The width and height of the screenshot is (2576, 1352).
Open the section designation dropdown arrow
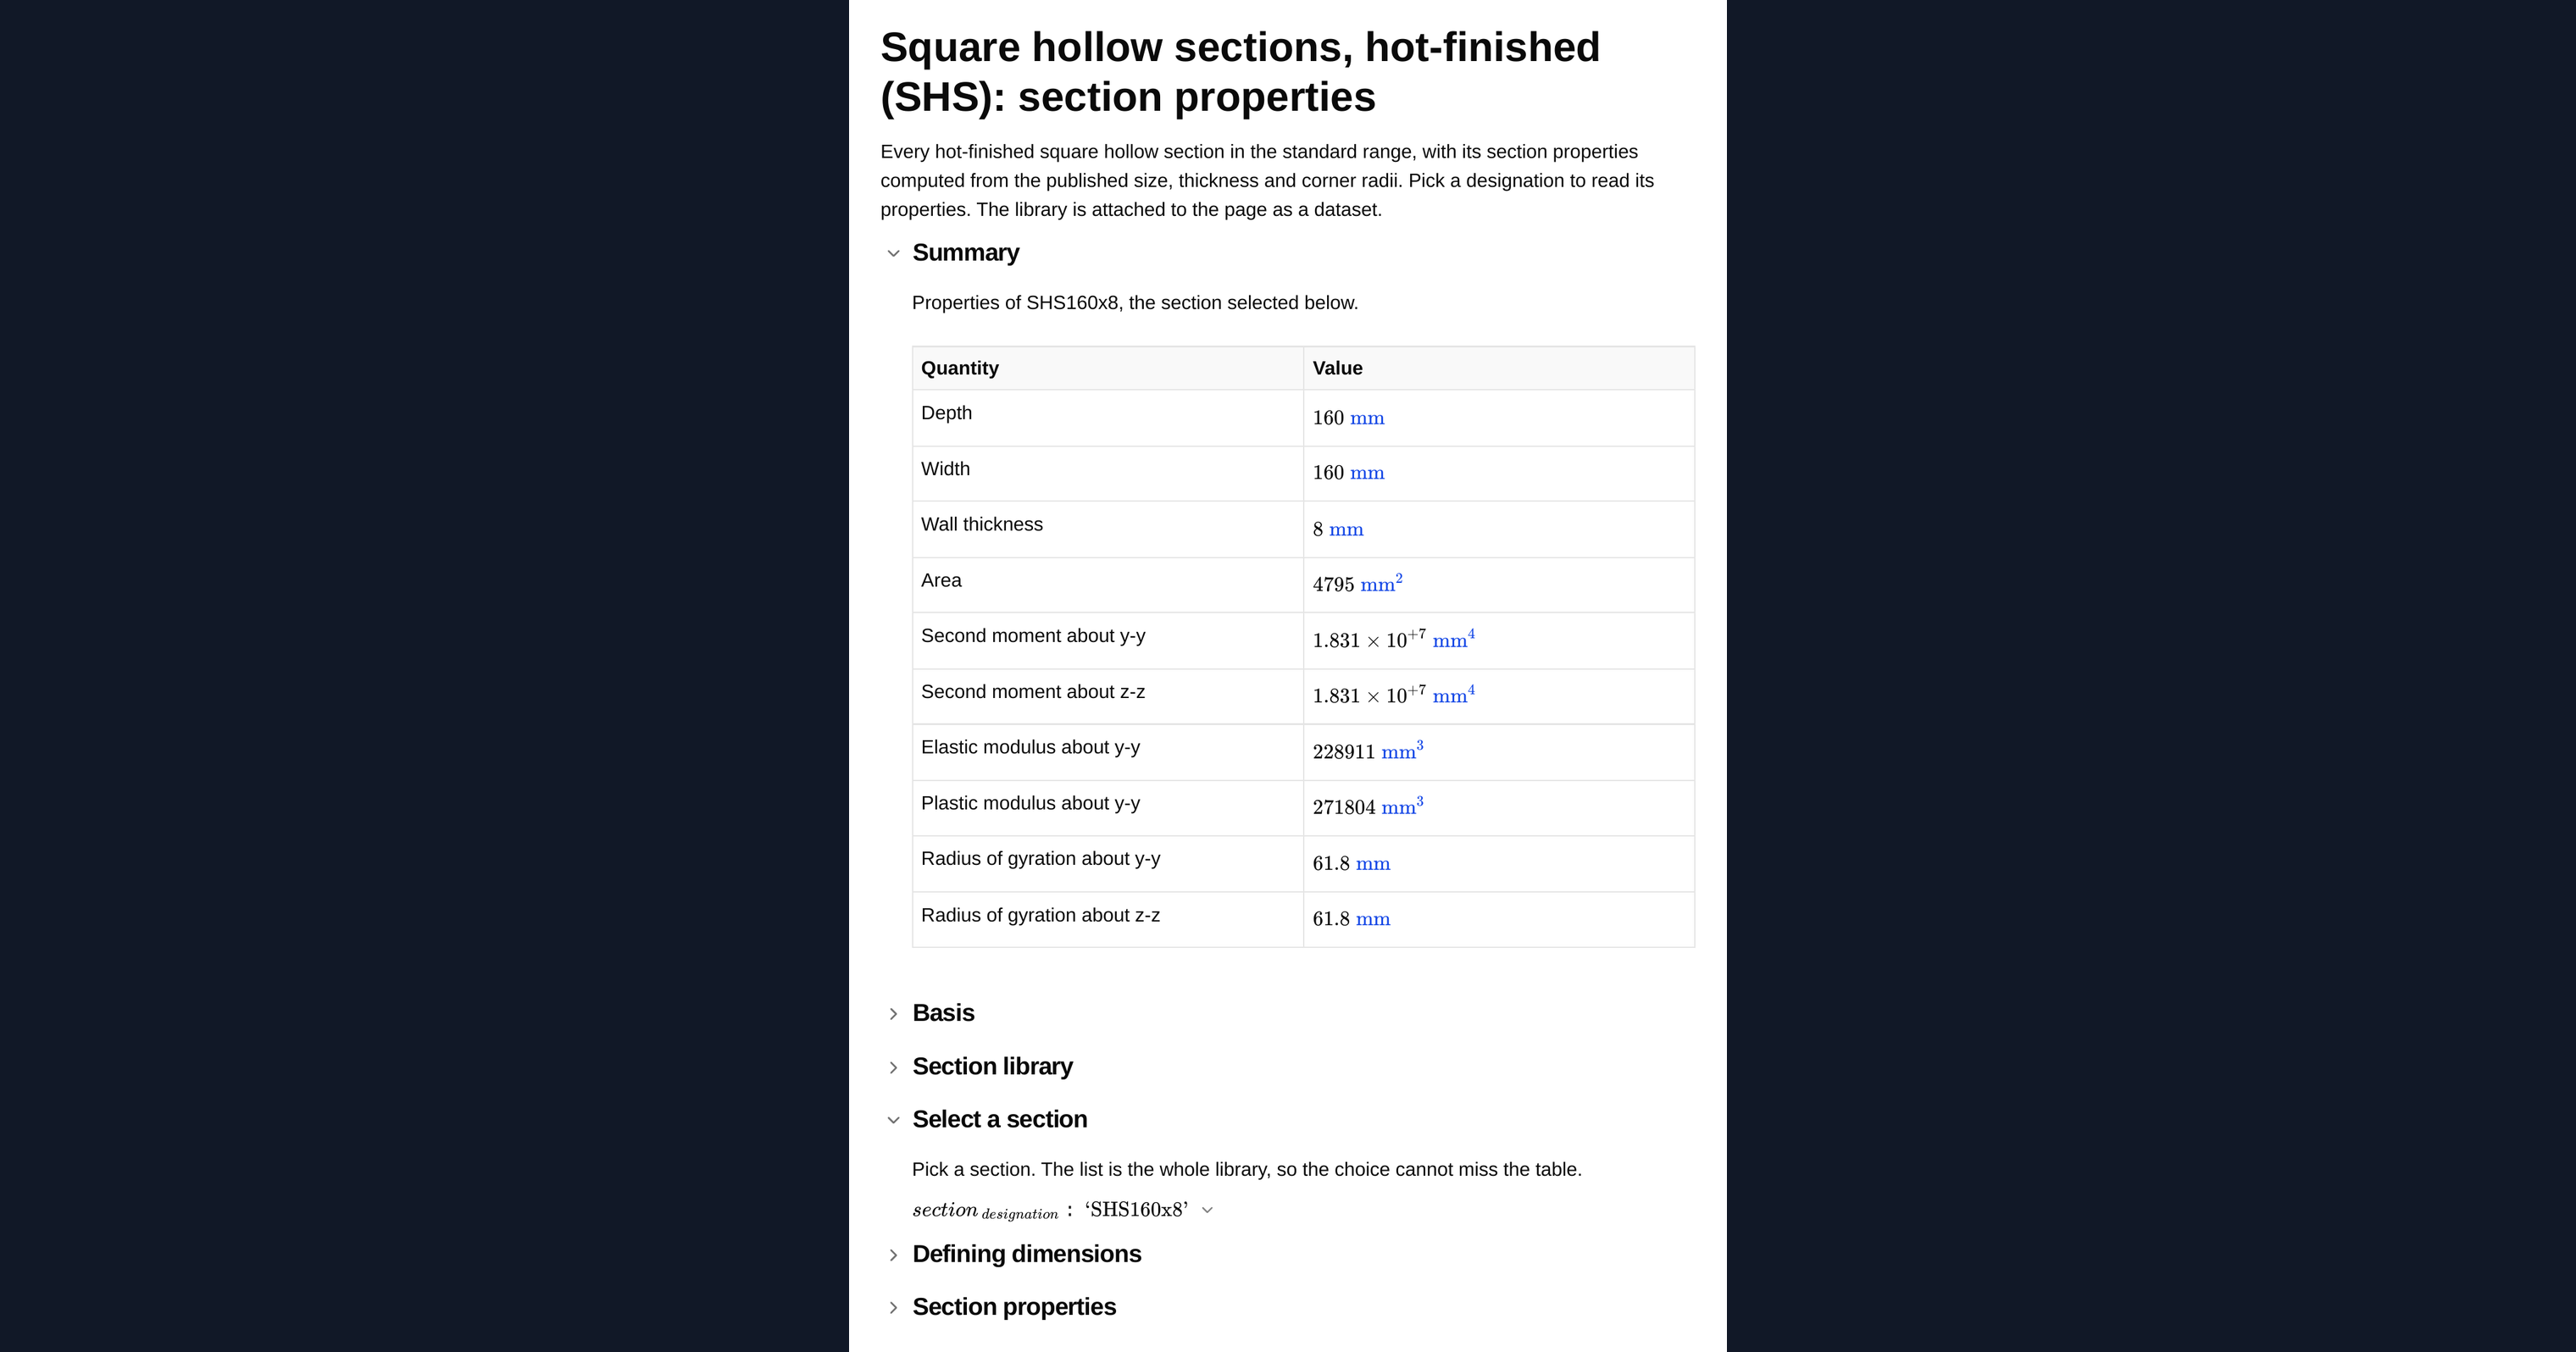(x=1207, y=1210)
